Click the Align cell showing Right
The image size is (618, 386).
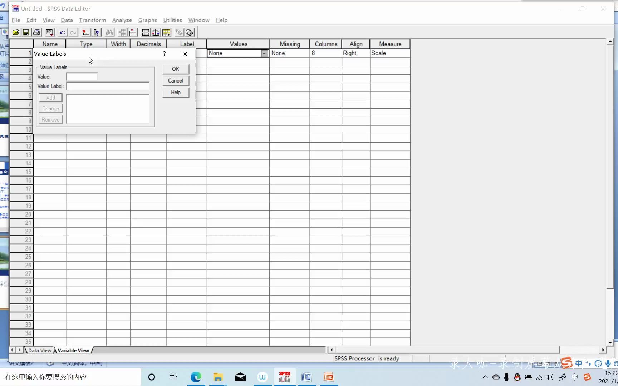356,53
